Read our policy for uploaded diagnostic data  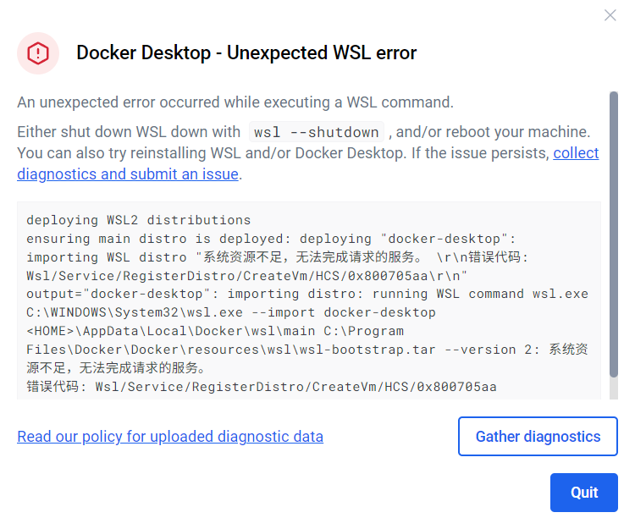coord(170,436)
